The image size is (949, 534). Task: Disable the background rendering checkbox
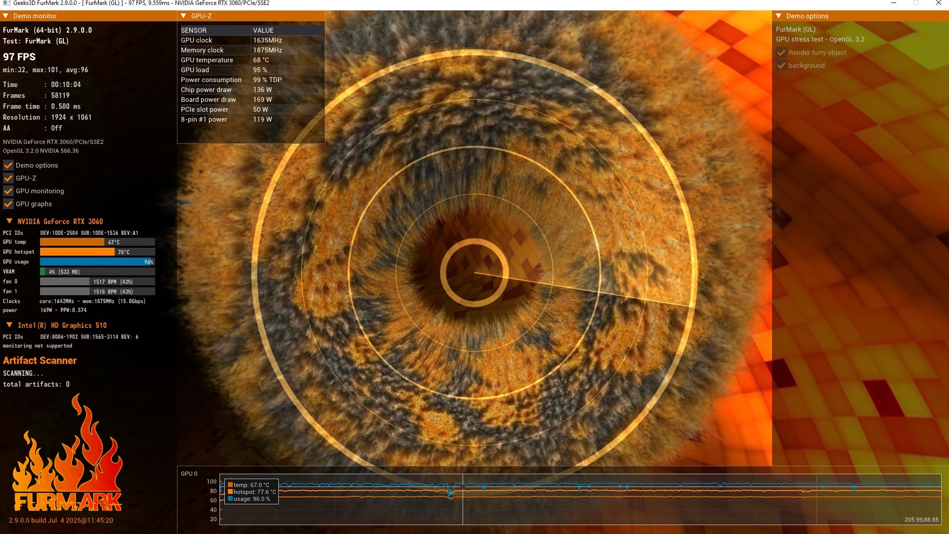781,65
